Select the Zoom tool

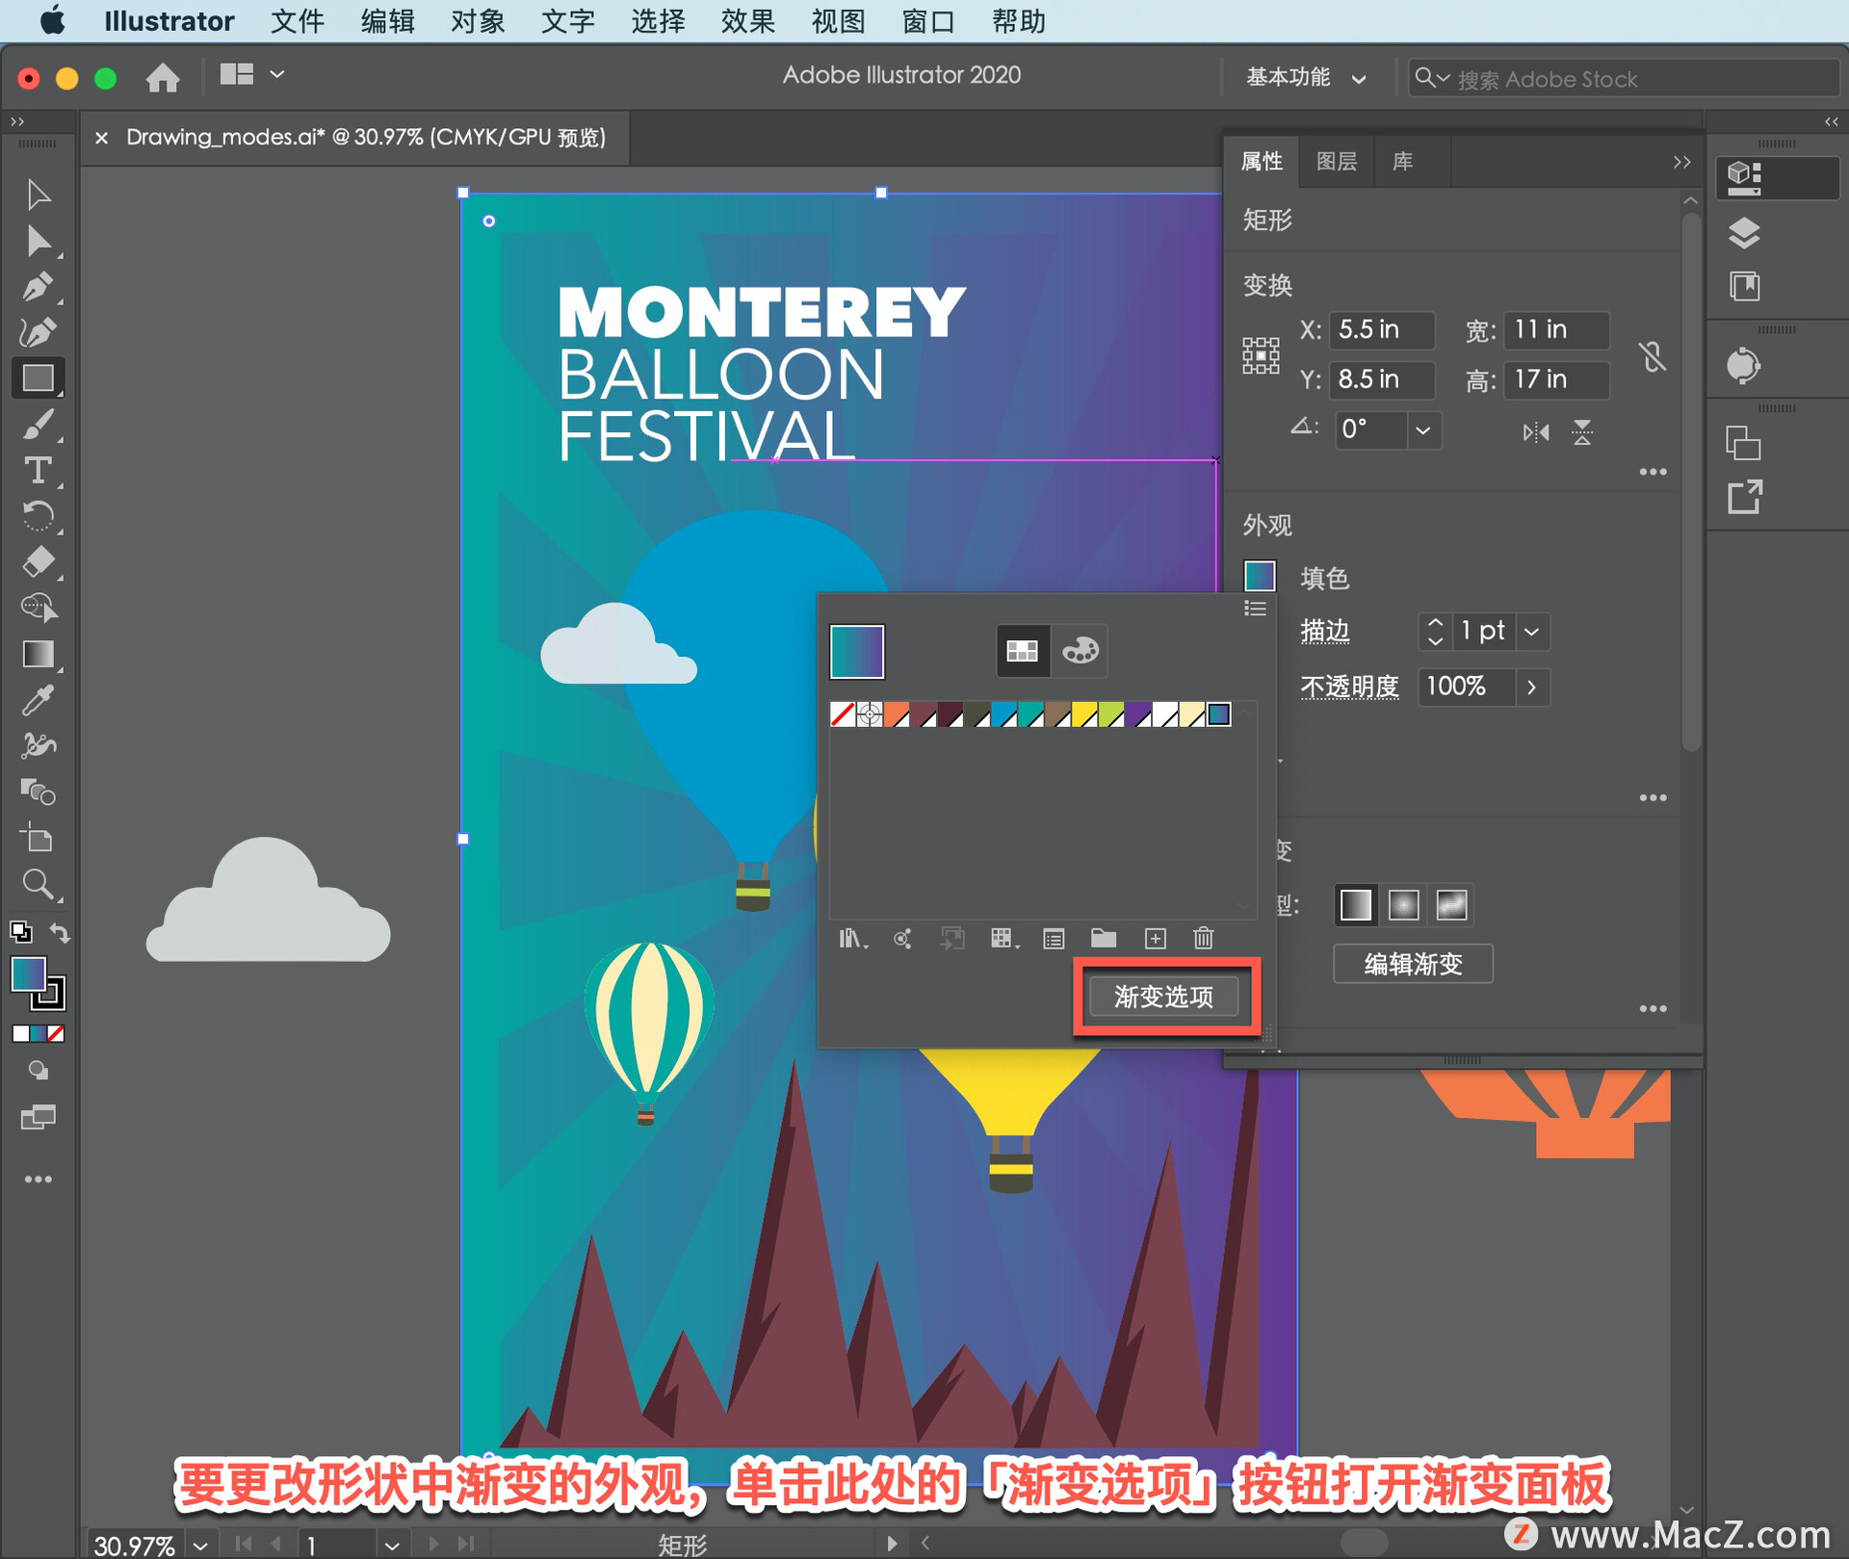click(x=38, y=884)
